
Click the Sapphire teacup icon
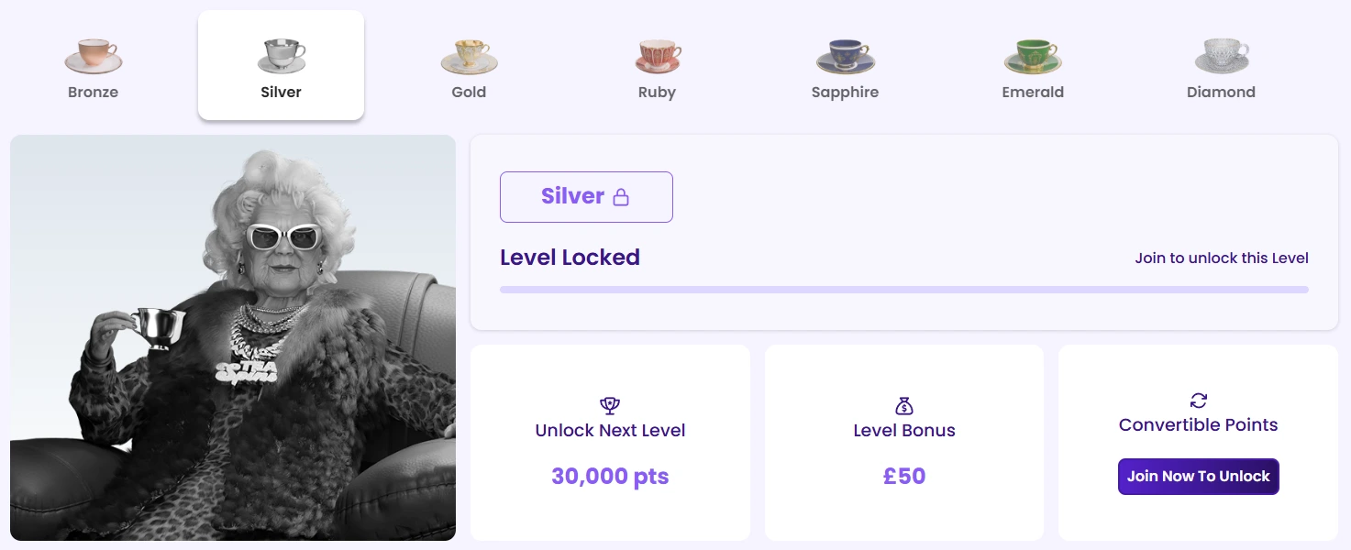(x=845, y=56)
